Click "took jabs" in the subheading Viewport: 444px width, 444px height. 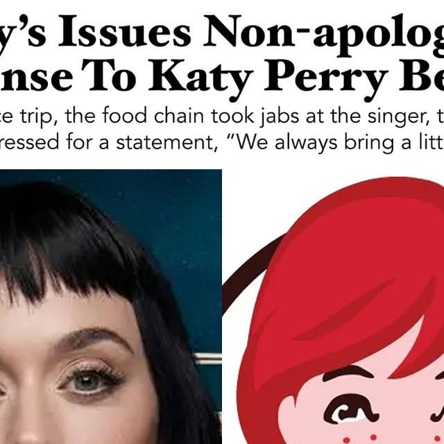click(255, 117)
